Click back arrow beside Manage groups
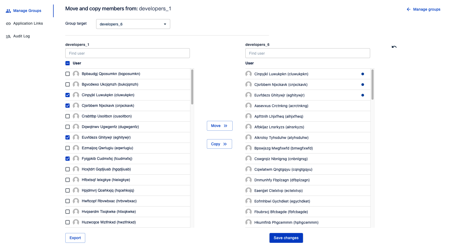The width and height of the screenshot is (449, 246). [408, 9]
